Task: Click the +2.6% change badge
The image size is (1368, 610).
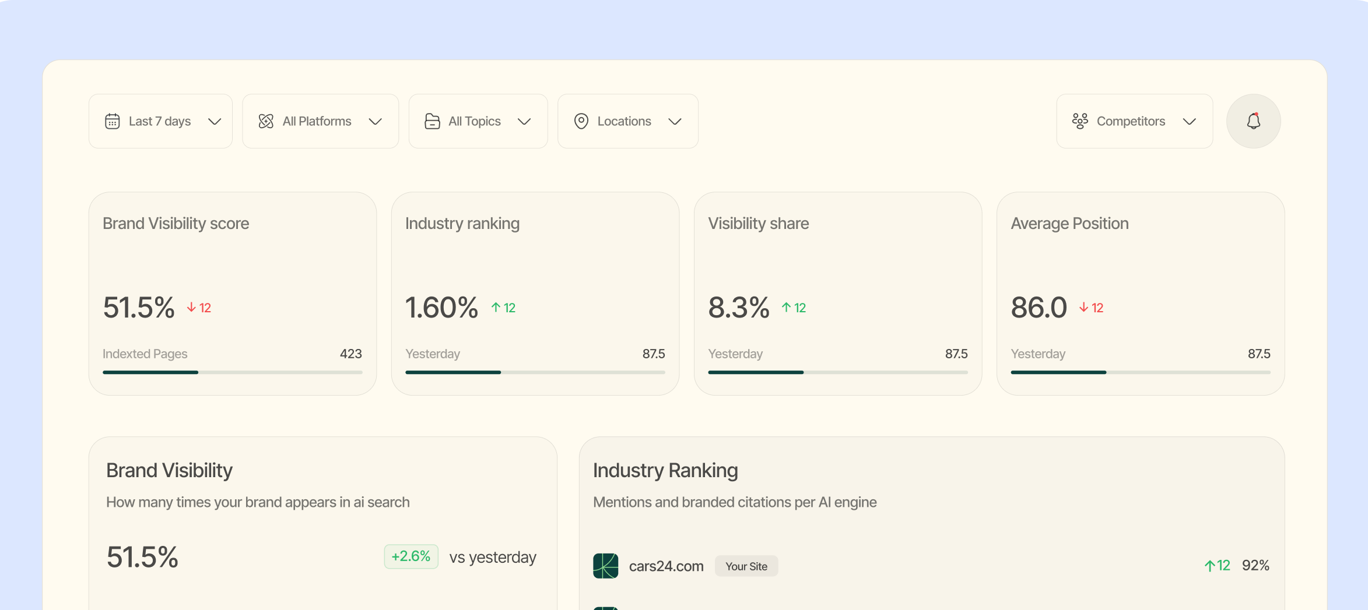Action: click(411, 556)
